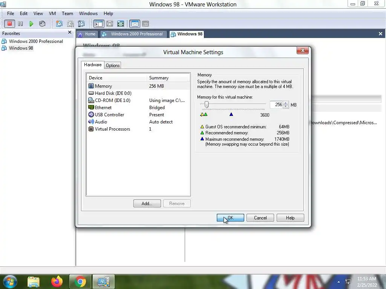The image size is (386, 289).
Task: Open the VM menu
Action: pos(52,14)
